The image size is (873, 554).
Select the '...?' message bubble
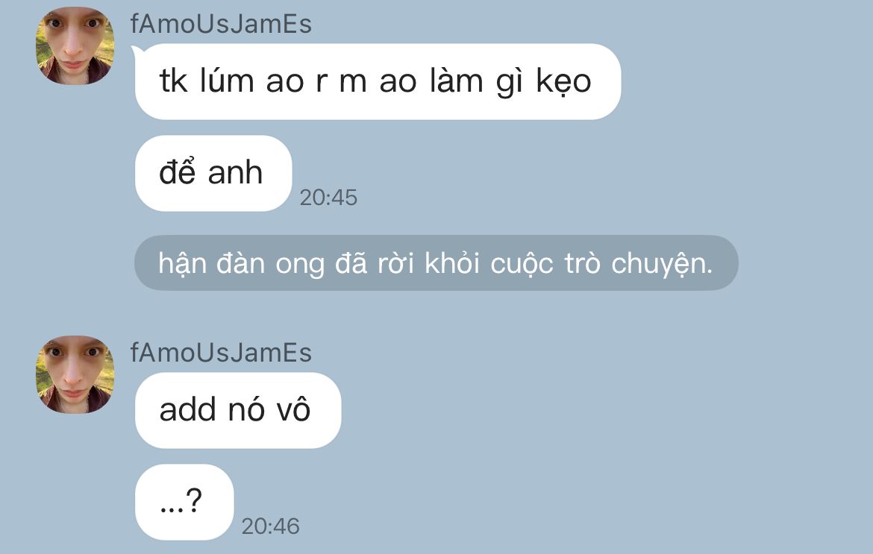(x=184, y=503)
